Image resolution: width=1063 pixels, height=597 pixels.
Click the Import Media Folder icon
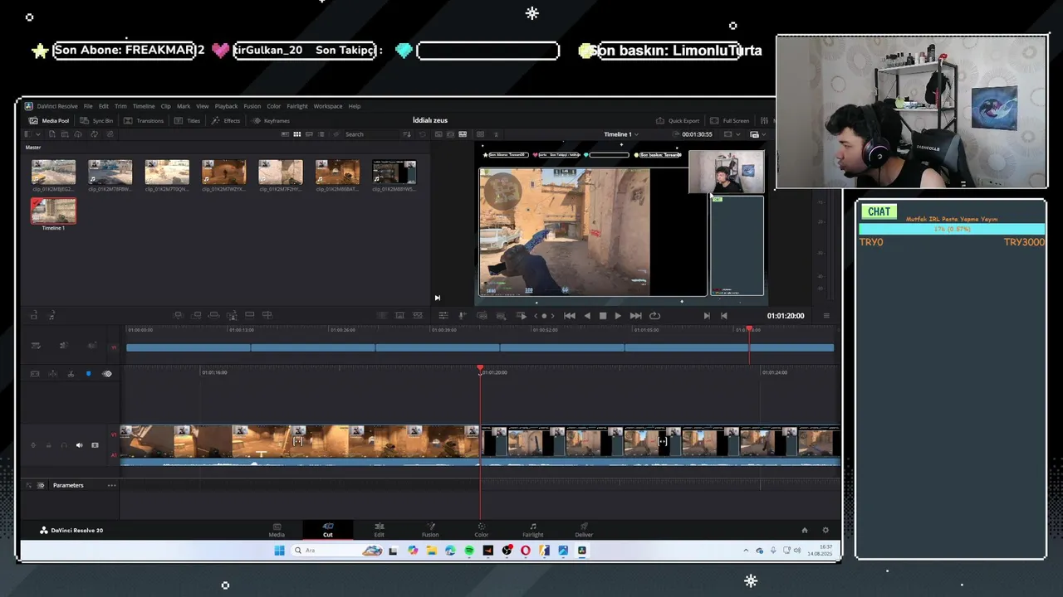pos(66,134)
